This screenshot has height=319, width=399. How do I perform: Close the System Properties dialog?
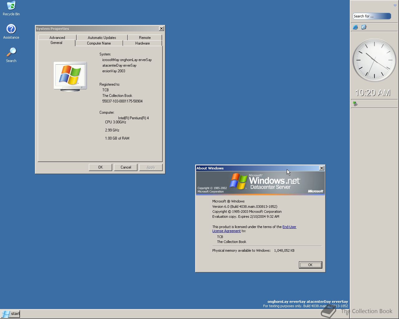coord(161,29)
